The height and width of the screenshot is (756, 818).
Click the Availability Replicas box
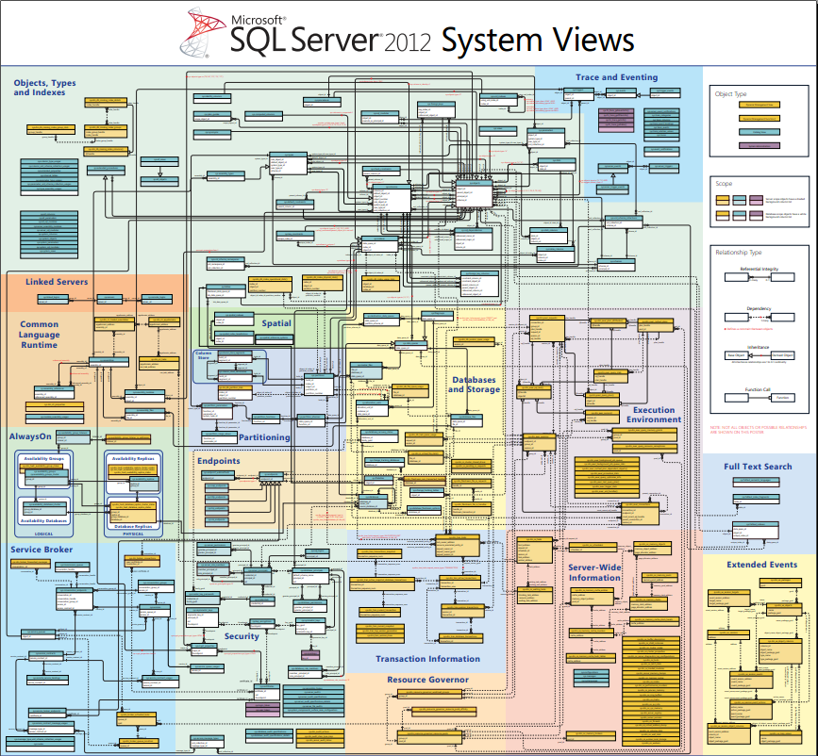coord(133,458)
